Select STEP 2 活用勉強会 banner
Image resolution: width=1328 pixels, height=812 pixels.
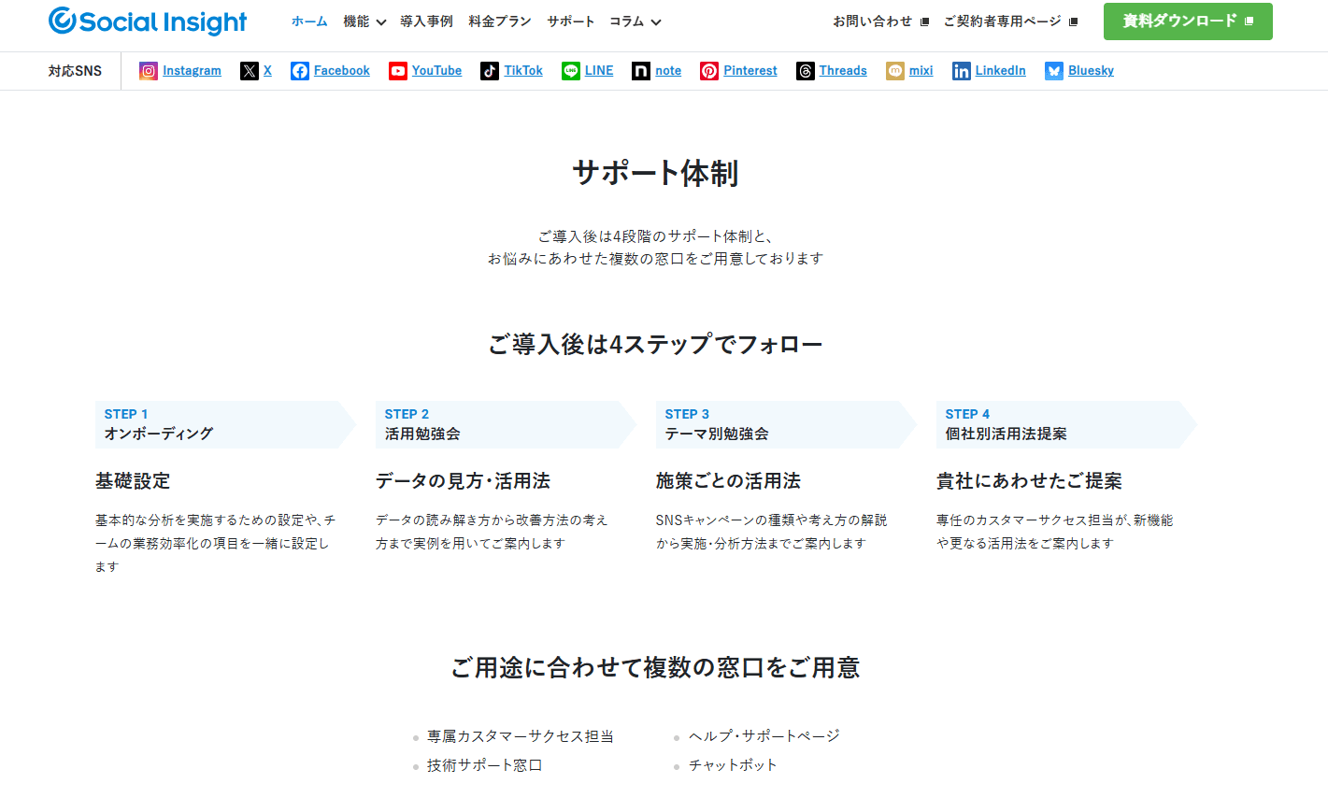(505, 424)
